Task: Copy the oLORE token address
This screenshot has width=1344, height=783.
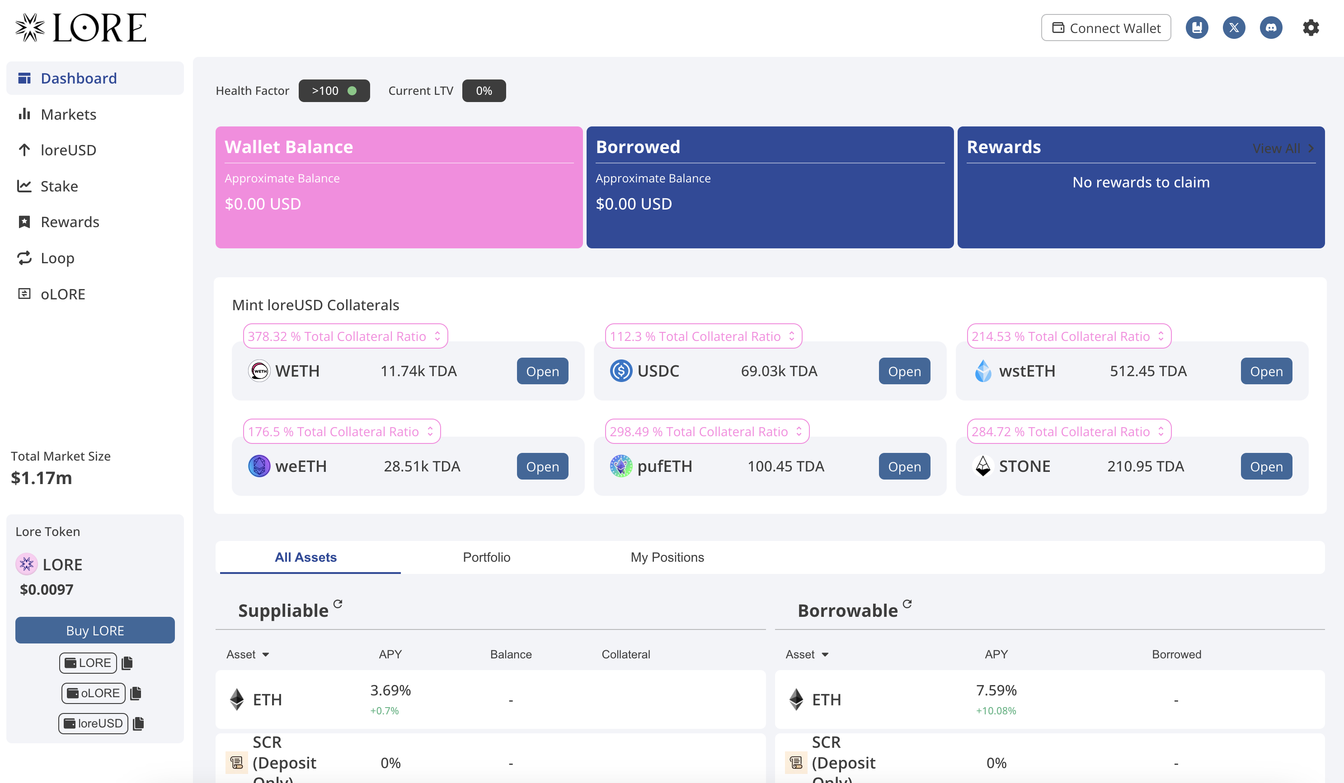Action: [x=136, y=693]
